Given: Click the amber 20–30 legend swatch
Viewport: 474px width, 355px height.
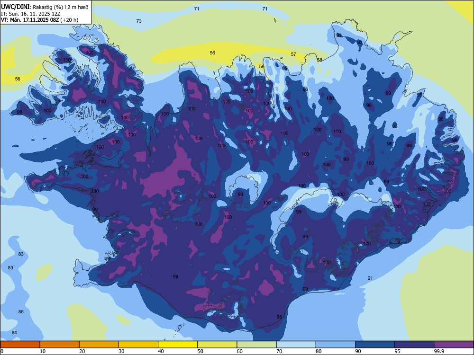Looking at the screenshot, I should [x=99, y=345].
